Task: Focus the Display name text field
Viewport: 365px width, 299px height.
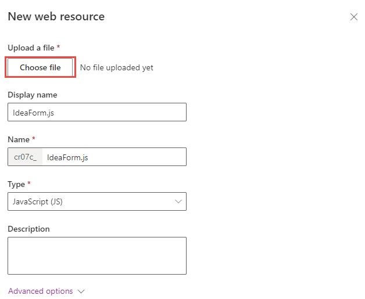Action: coord(97,112)
